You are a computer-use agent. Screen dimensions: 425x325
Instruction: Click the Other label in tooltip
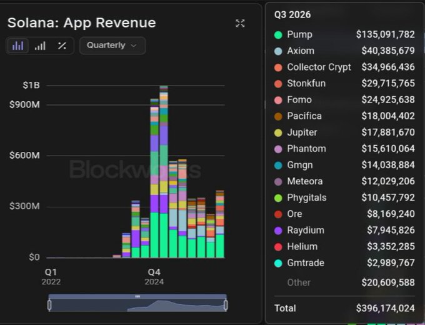(299, 282)
